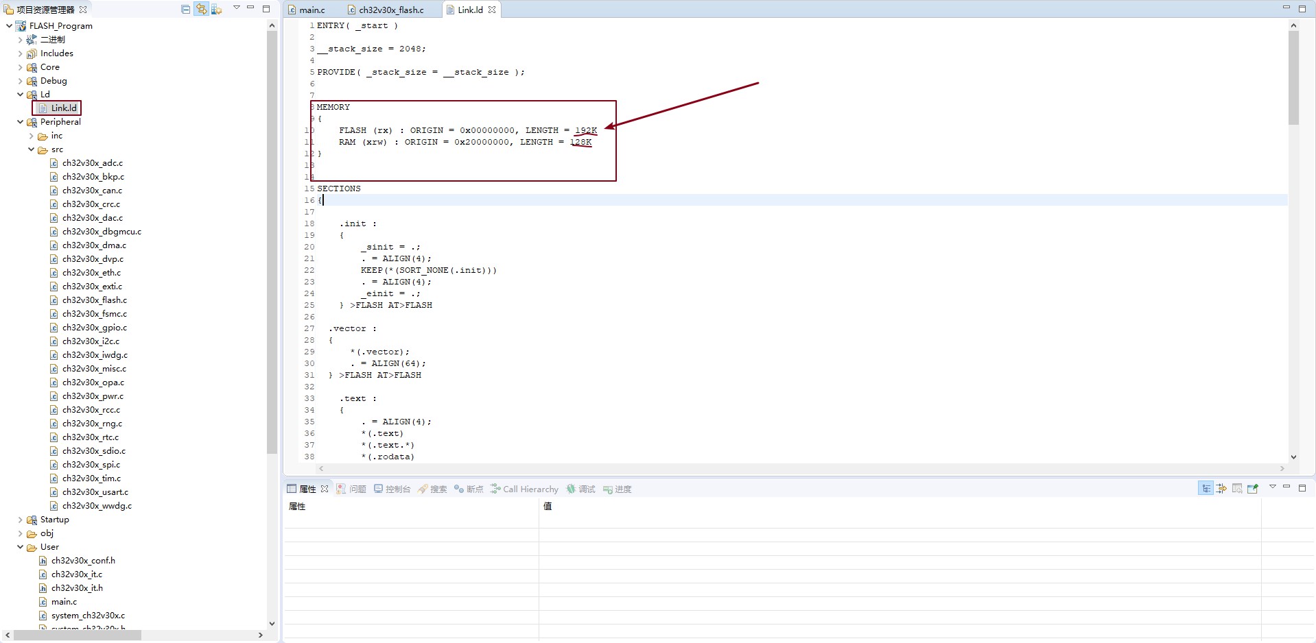Pin the properties view to selection
1316x643 pixels.
coord(1253,488)
